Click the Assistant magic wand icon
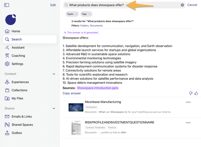Screen dimensions: 201x147 pos(7,47)
